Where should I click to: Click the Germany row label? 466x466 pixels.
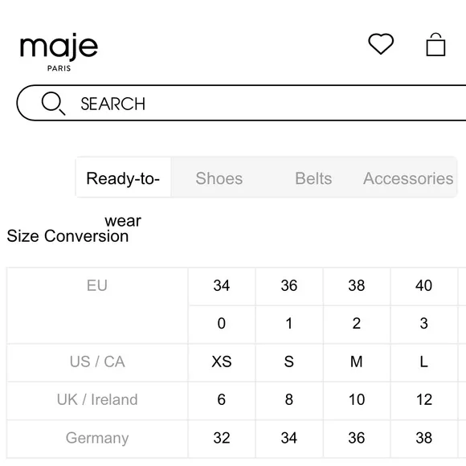(x=97, y=438)
